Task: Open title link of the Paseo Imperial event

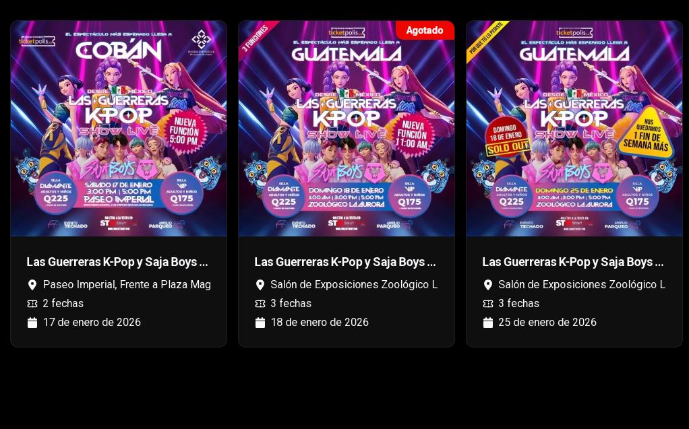Action: [x=117, y=262]
